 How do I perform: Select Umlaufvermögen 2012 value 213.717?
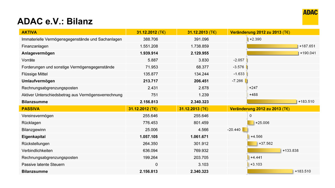tap(150, 81)
